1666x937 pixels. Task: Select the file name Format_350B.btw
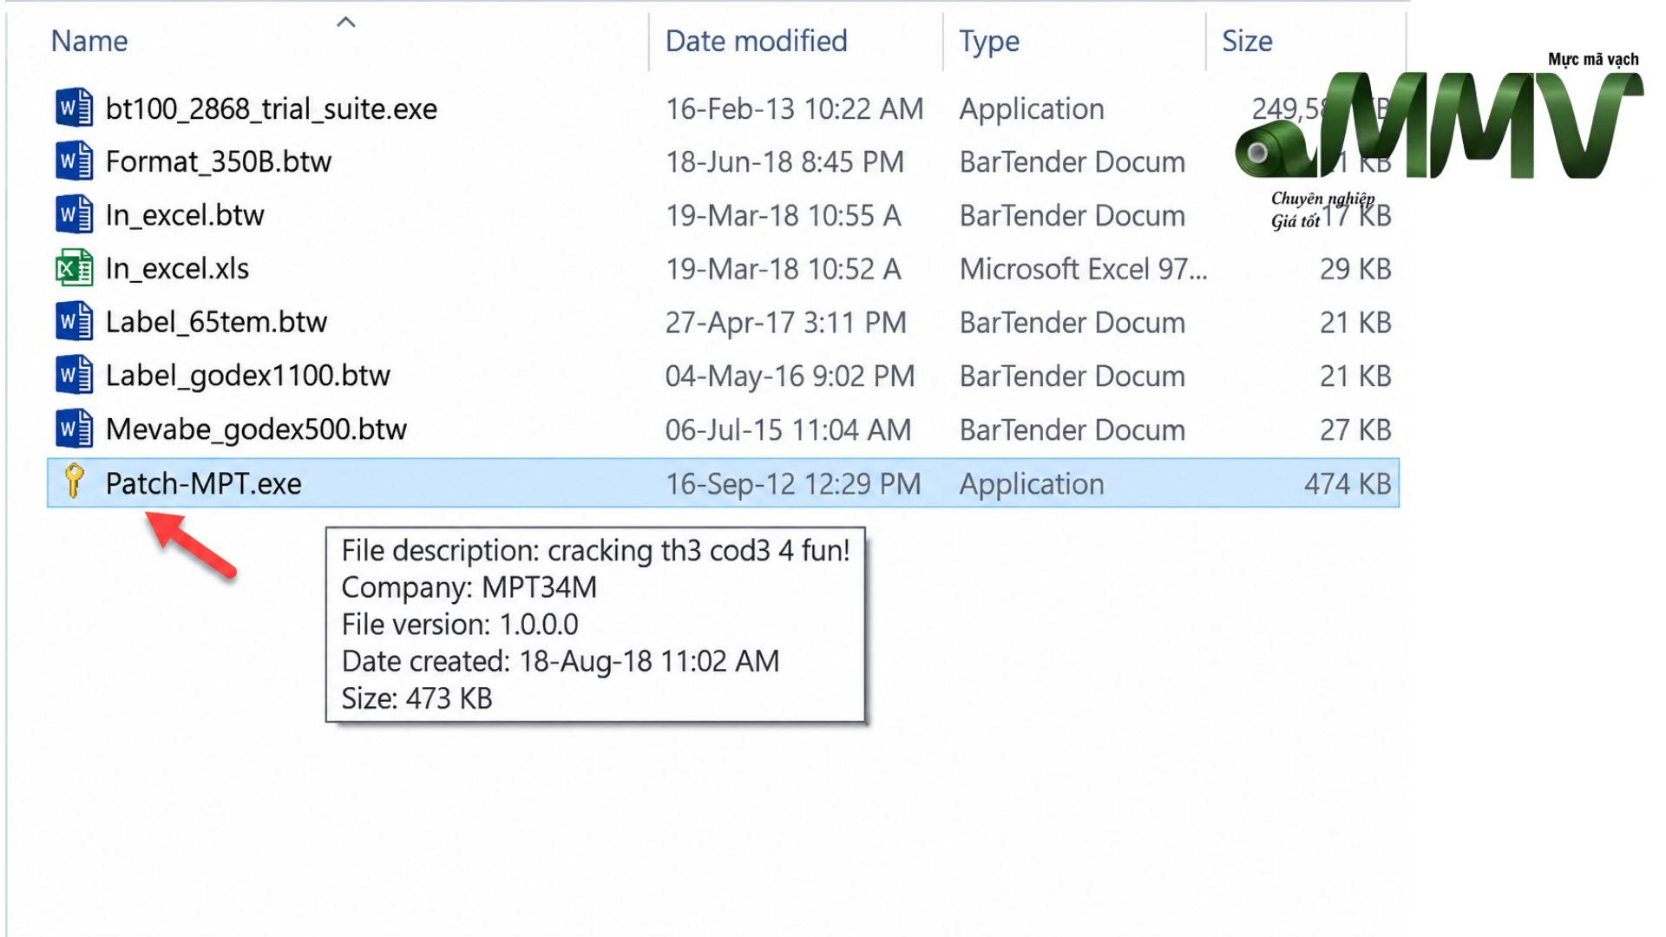pyautogui.click(x=219, y=162)
